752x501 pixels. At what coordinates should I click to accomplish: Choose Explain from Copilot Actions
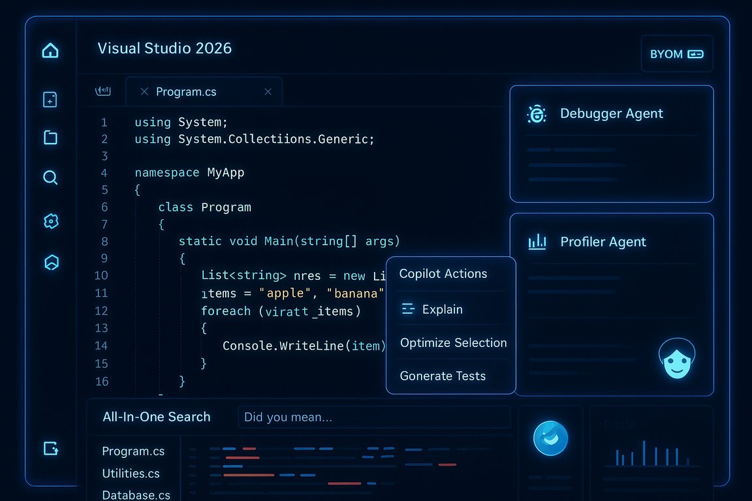443,309
